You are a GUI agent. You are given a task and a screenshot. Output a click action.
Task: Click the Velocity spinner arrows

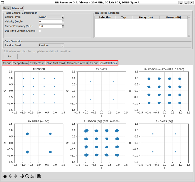pyautogui.click(x=63, y=21)
